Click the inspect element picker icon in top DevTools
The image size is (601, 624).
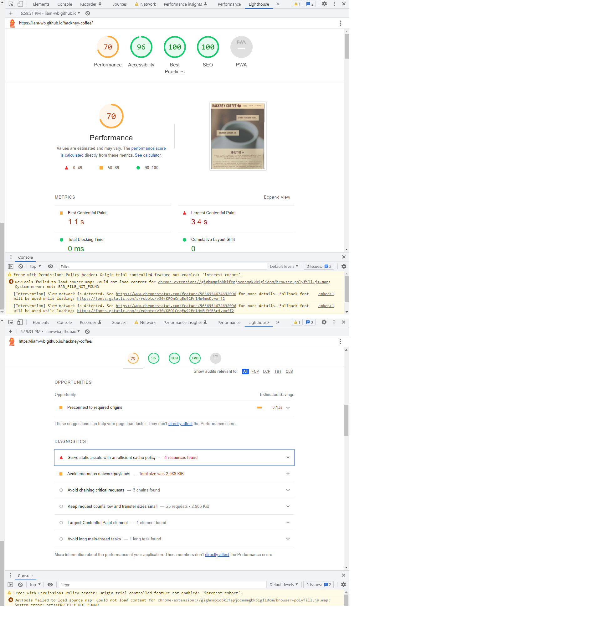click(11, 4)
